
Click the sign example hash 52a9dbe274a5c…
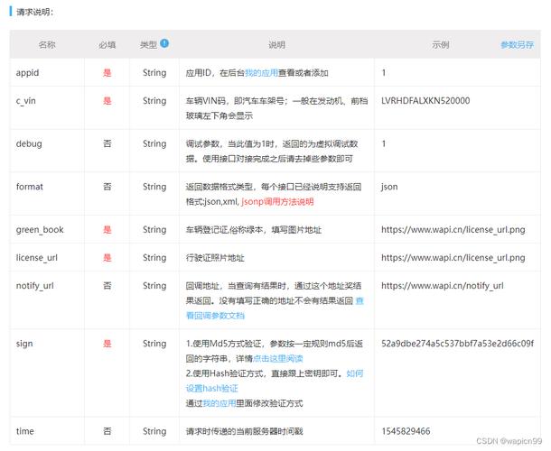[458, 344]
